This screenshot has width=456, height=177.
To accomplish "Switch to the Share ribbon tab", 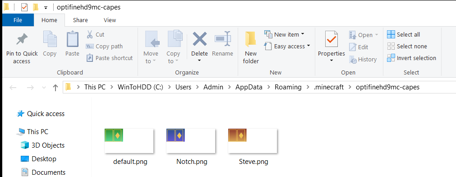I will click(80, 20).
